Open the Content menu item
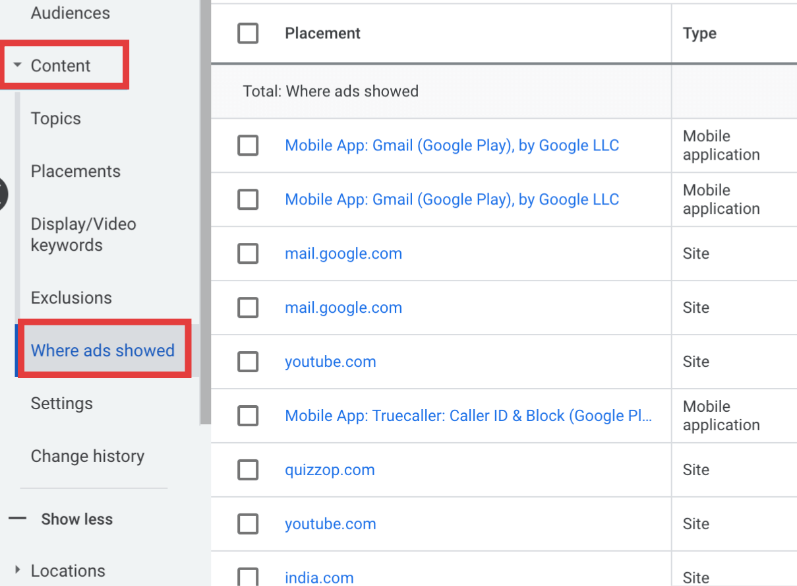797x586 pixels. point(61,65)
